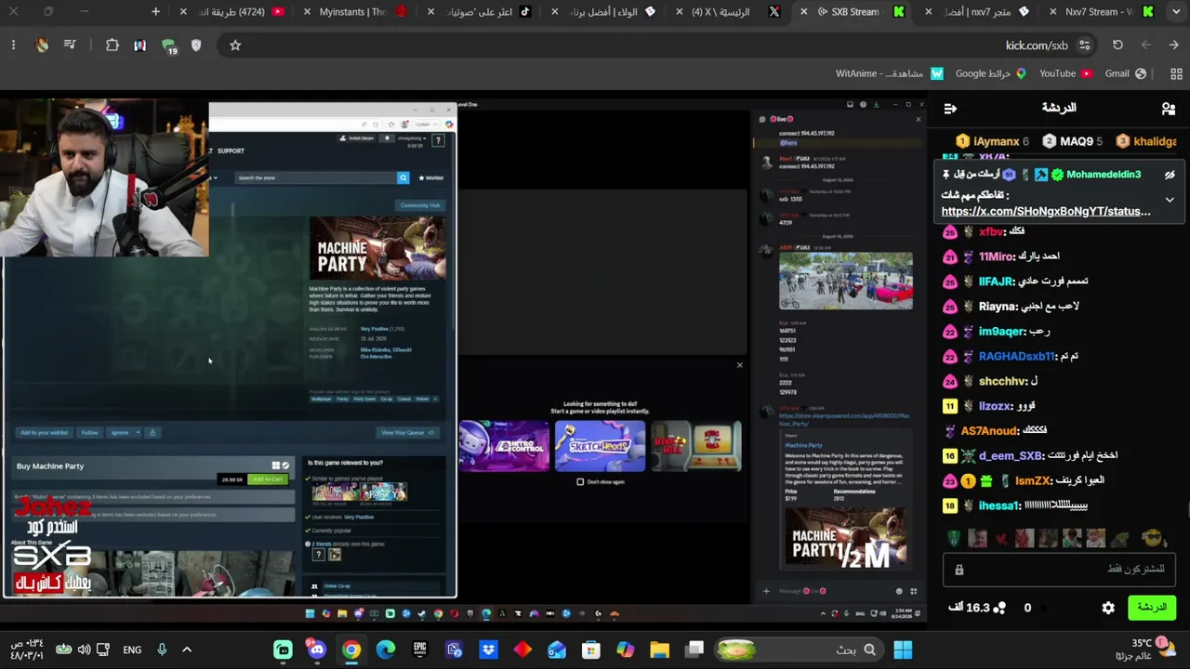Open Microsoft Edge from the taskbar
Image resolution: width=1190 pixels, height=669 pixels.
click(386, 649)
